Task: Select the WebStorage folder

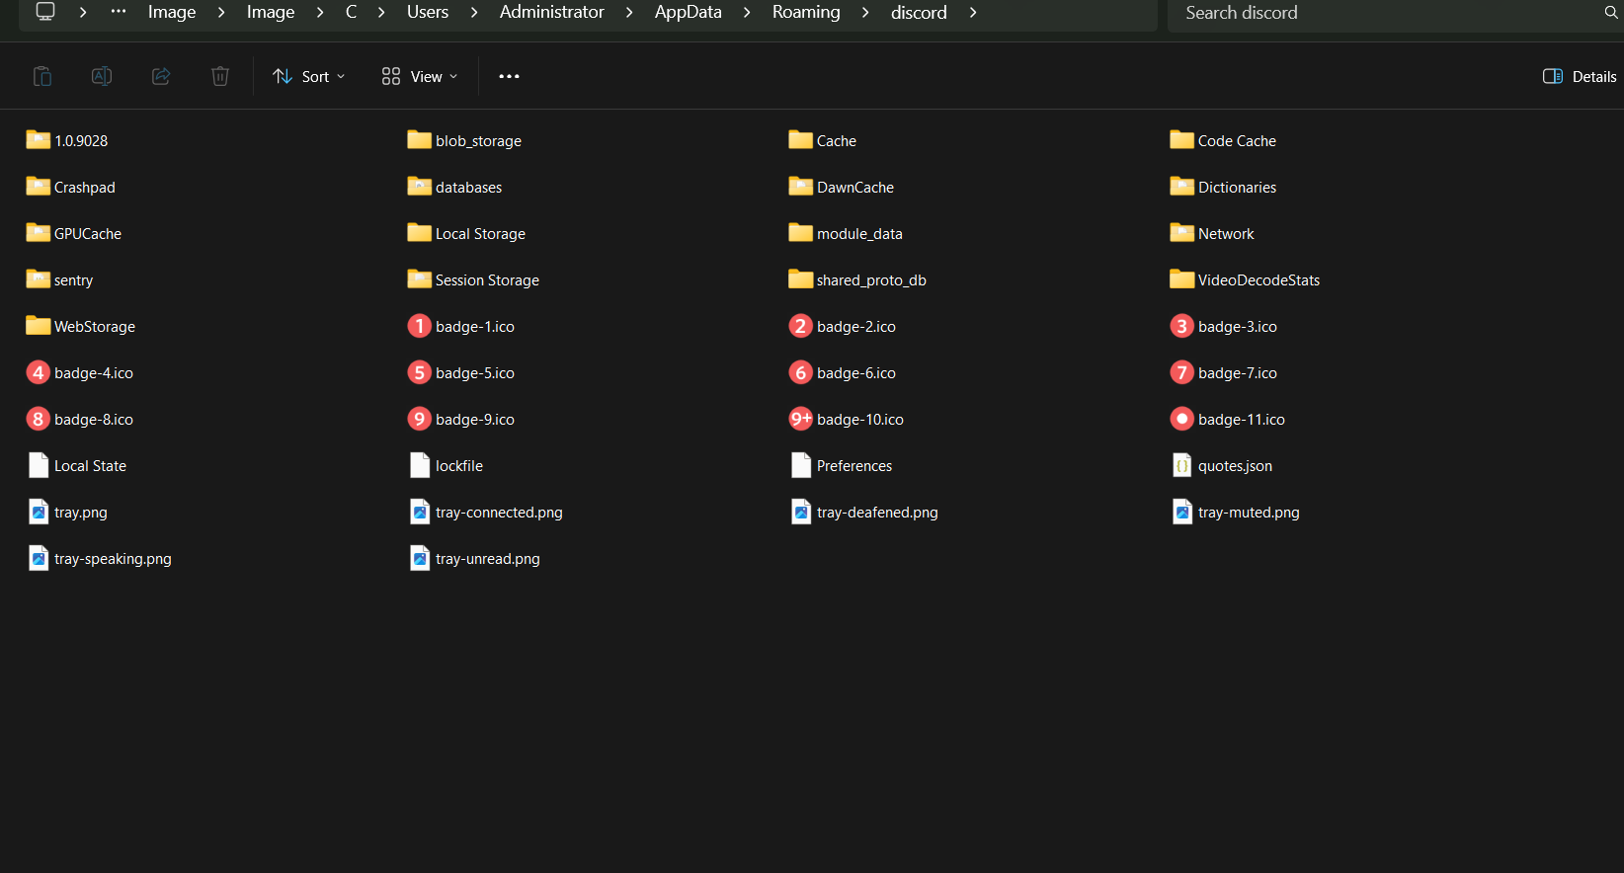Action: coord(81,326)
